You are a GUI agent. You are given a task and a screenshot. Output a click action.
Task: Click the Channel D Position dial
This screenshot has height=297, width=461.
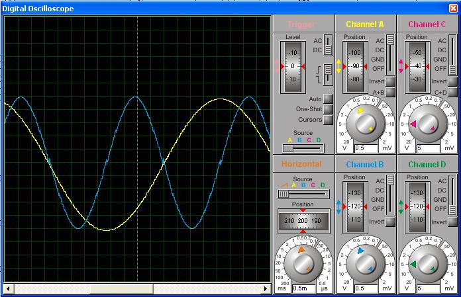[x=417, y=208]
